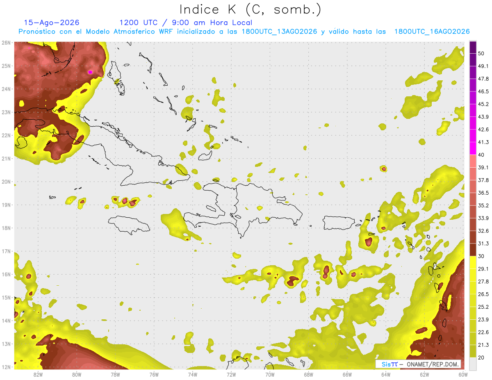The height and width of the screenshot is (380, 492).
Task: Click the latitude label '26N'
Action: 6,43
